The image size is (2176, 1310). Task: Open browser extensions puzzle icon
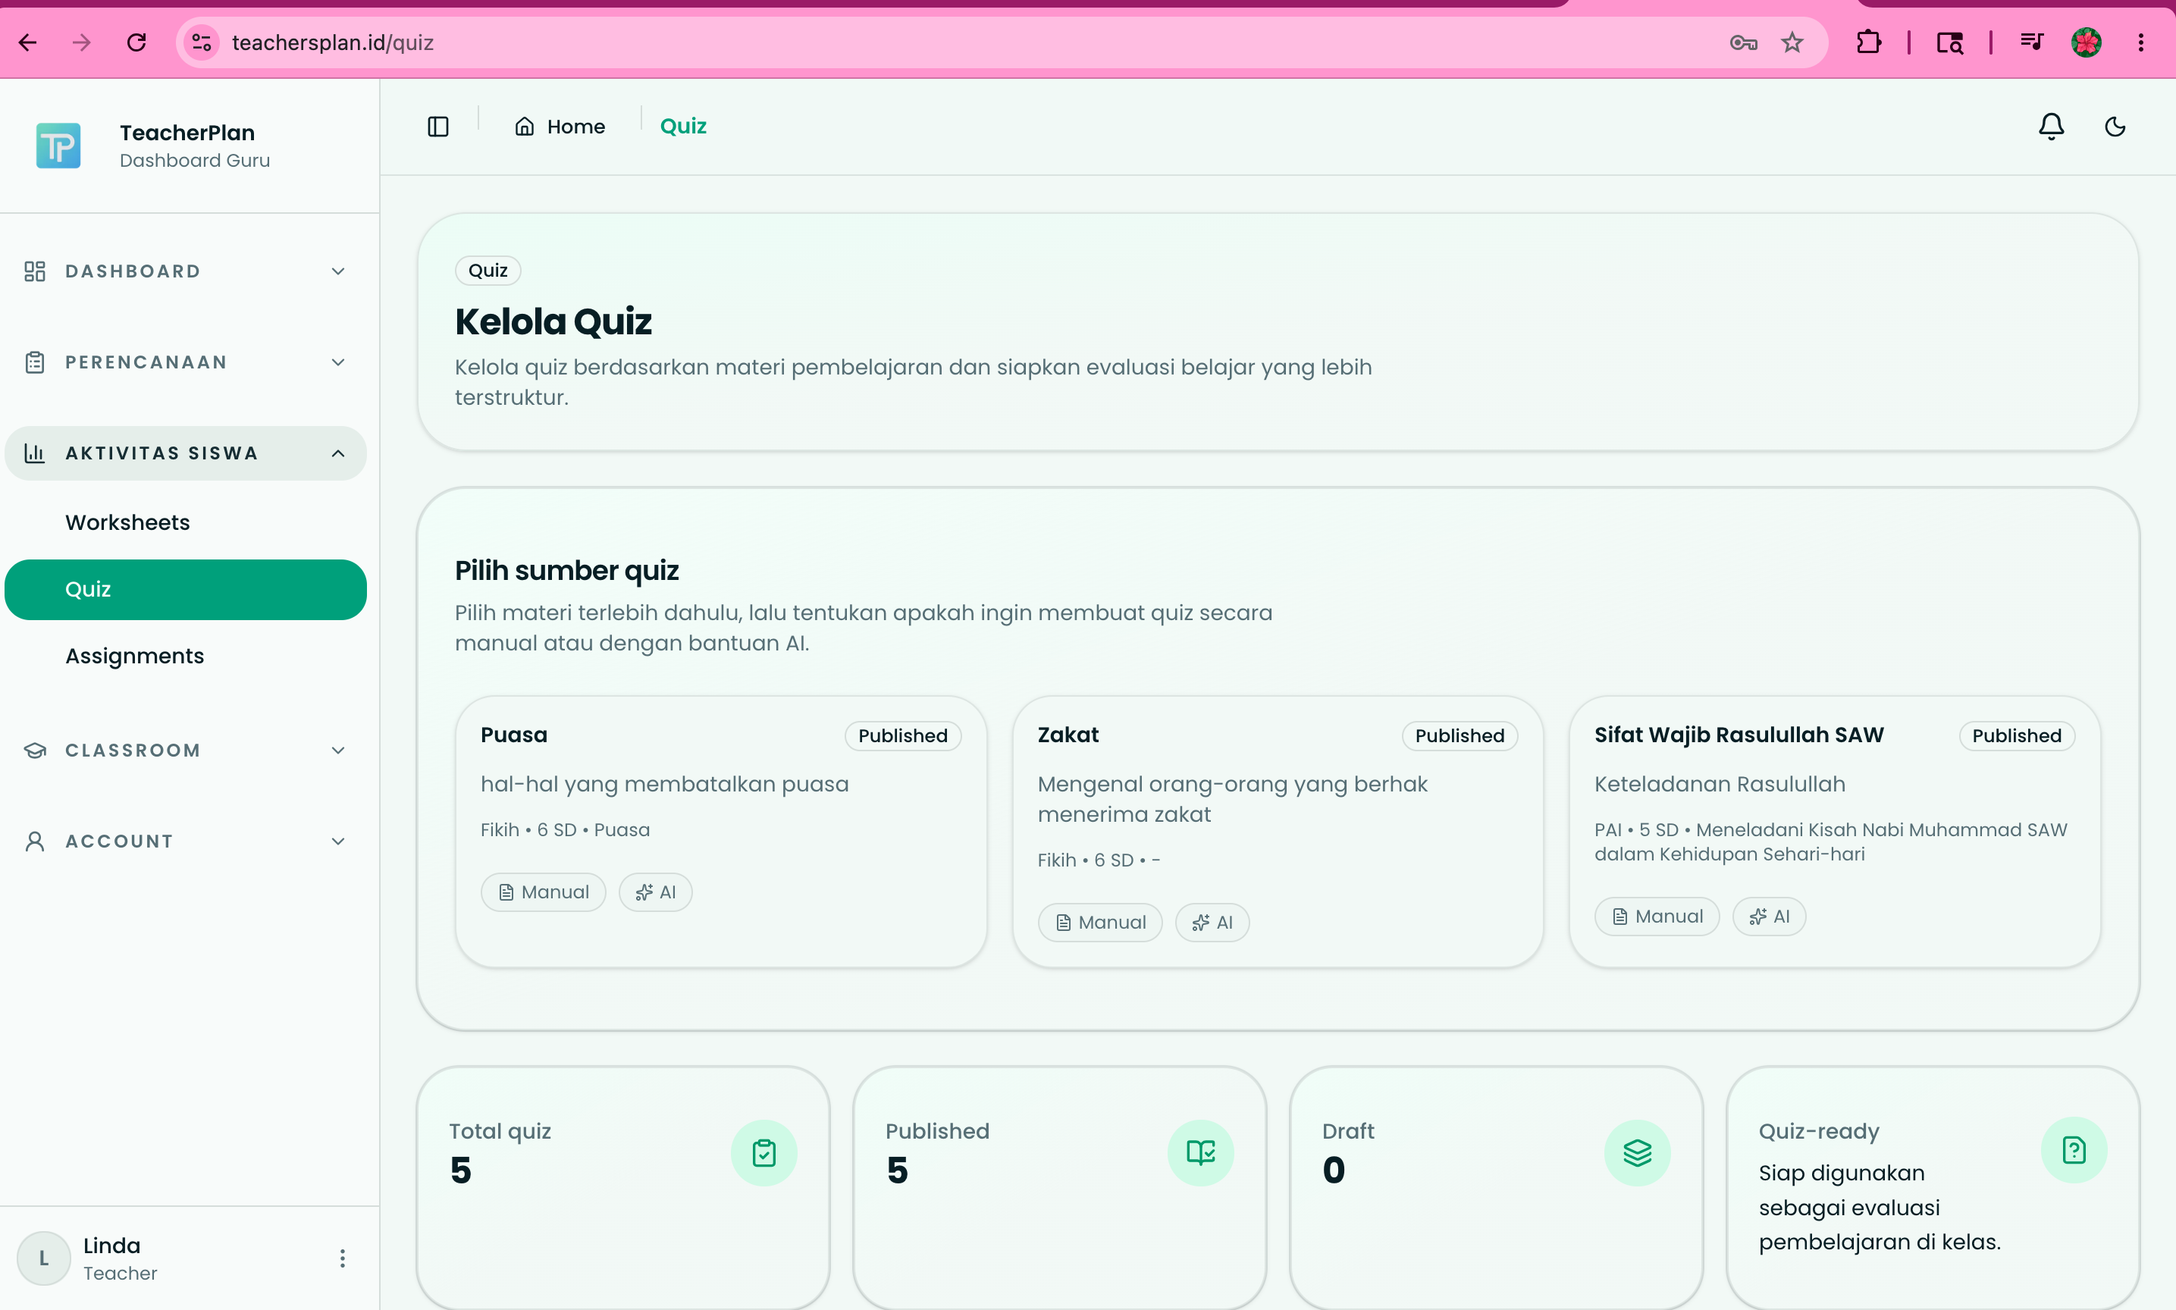pos(1869,42)
